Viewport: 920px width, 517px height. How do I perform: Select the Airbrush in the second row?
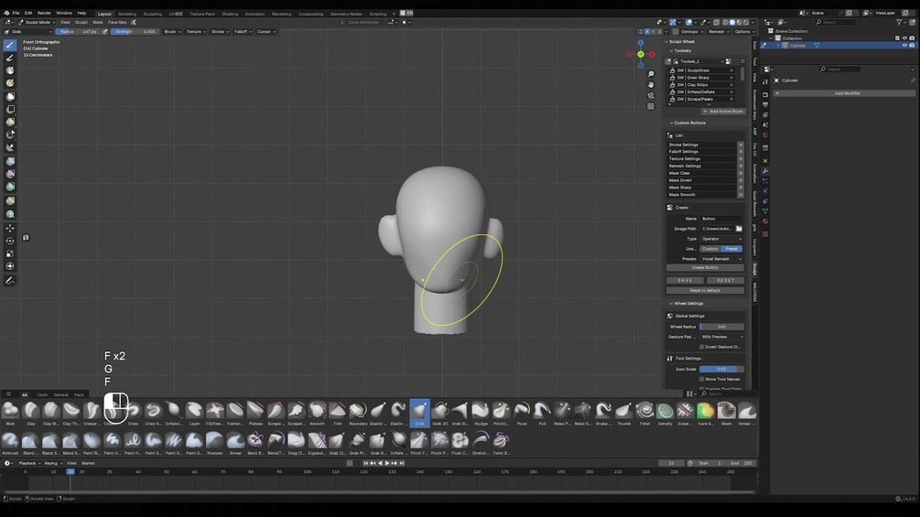coord(10,443)
